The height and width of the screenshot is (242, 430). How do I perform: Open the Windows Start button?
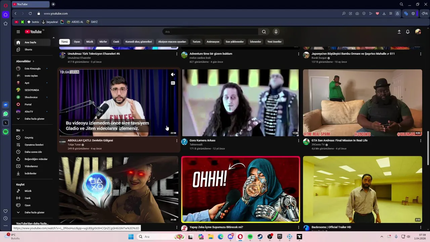[131, 237]
